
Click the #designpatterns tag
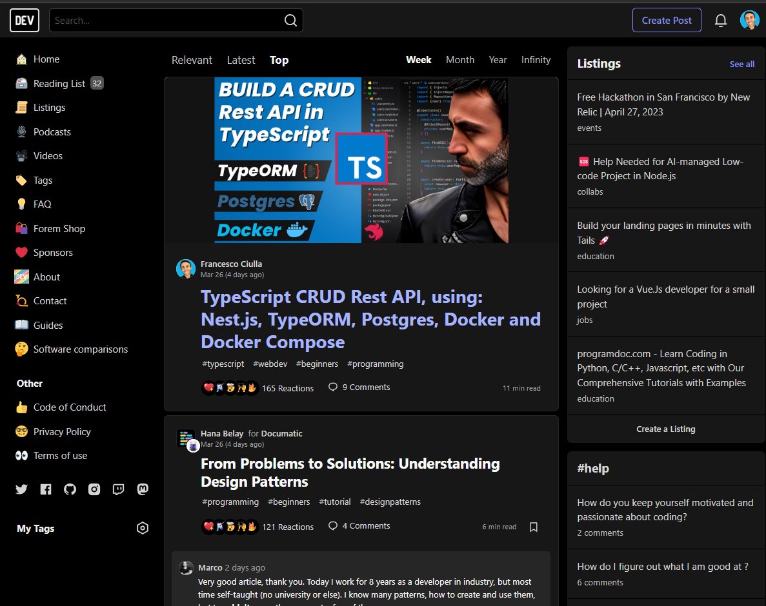390,502
